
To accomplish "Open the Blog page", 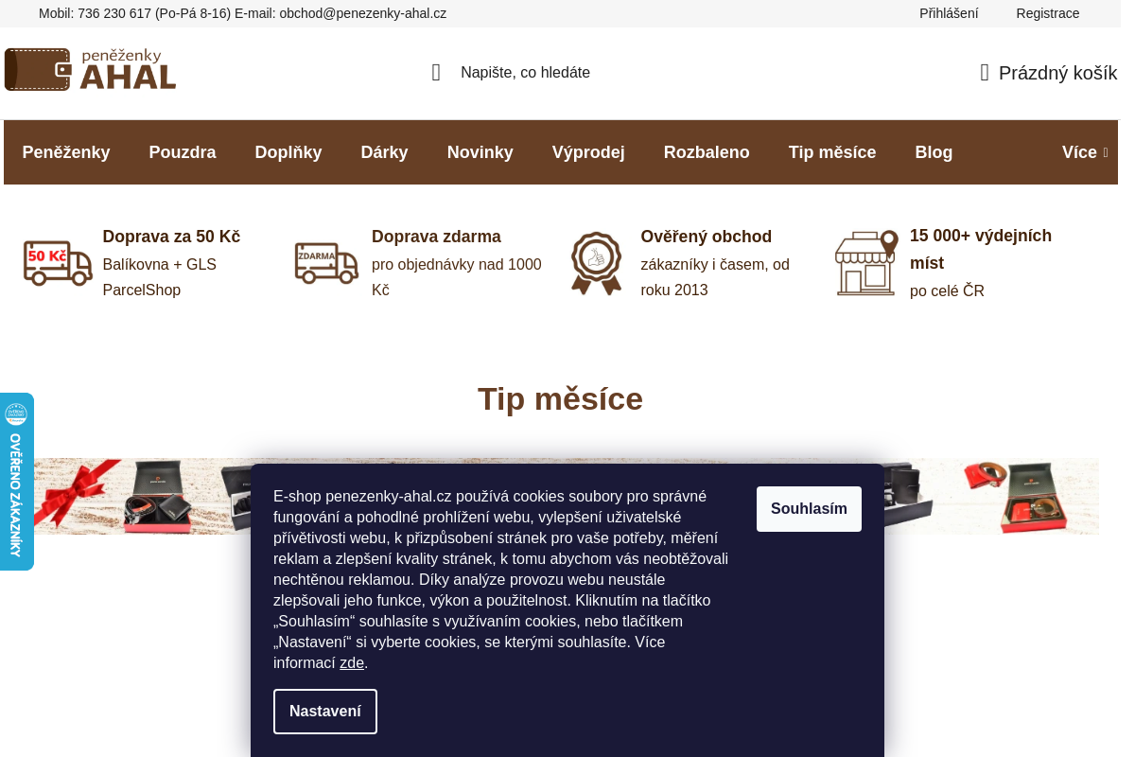I will click(x=934, y=152).
